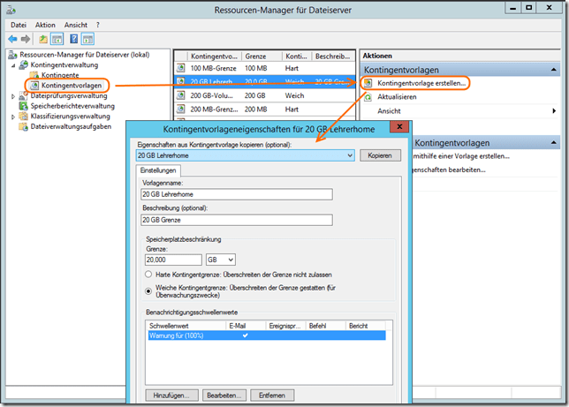Switch to the Einstellungen tab

(160, 170)
